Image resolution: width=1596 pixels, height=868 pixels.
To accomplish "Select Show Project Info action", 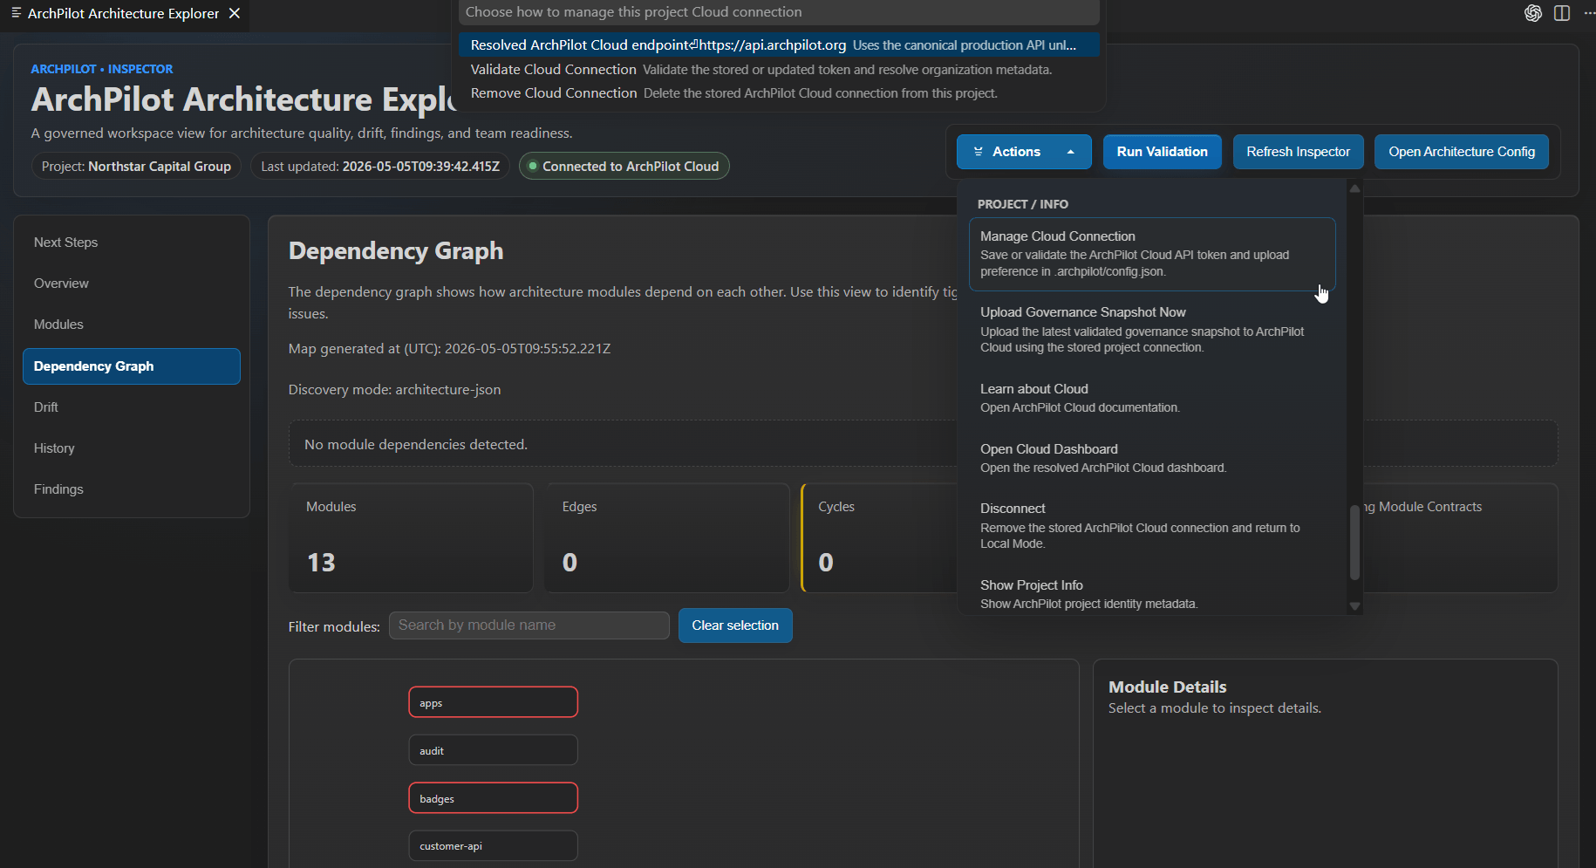I will [x=1151, y=594].
